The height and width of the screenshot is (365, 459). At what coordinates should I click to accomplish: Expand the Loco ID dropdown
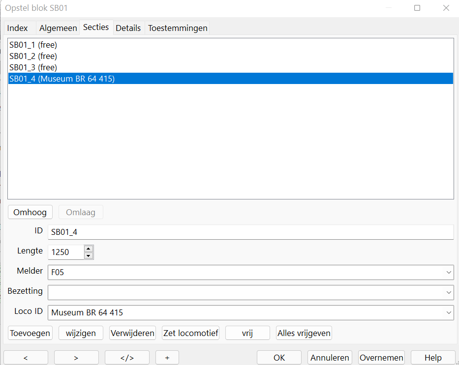tap(449, 312)
